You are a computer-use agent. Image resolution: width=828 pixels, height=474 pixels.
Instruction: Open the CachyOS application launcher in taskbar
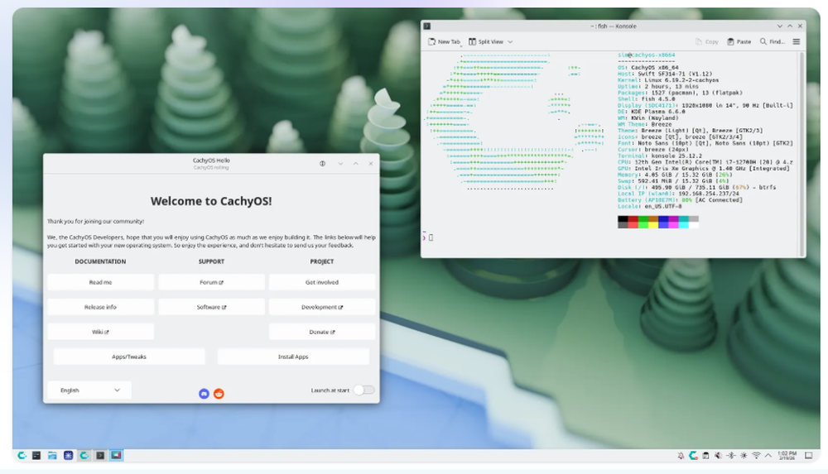click(22, 455)
